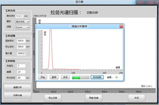Click the 负高压 field showing 7

tap(21, 66)
